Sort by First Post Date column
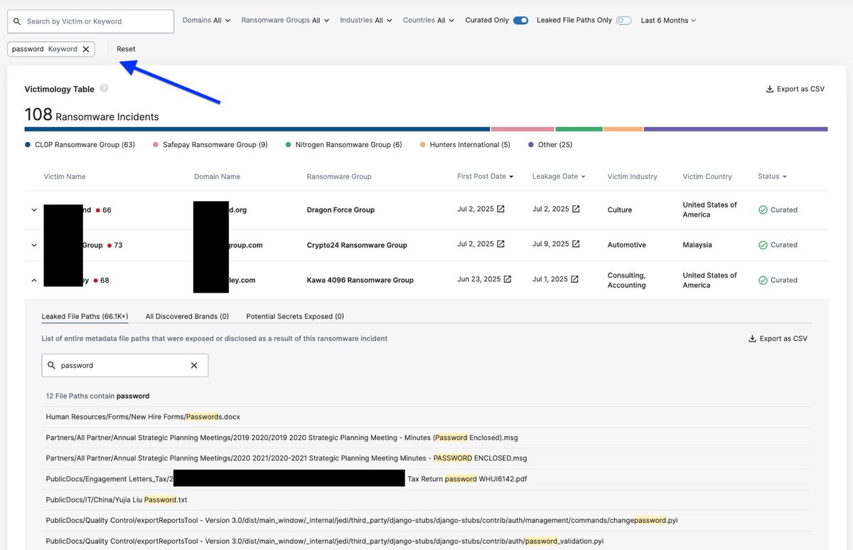This screenshot has width=853, height=550. click(485, 176)
